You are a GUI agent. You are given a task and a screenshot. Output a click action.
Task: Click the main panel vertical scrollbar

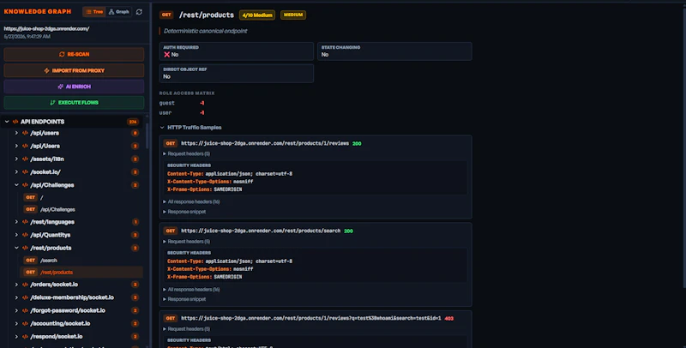coord(683,148)
